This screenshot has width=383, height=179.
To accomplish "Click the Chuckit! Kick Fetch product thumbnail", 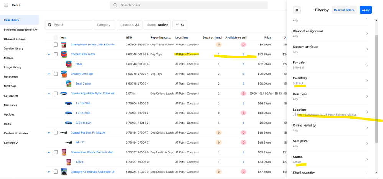I will coord(64,54).
